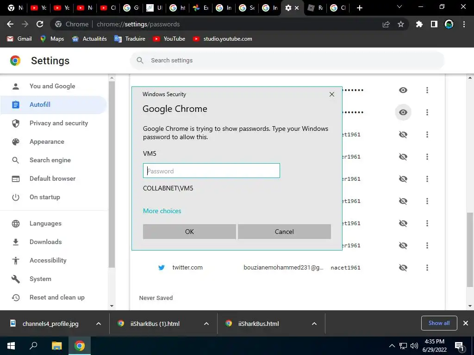Open the taskbar search magnifier

pyautogui.click(x=33, y=346)
